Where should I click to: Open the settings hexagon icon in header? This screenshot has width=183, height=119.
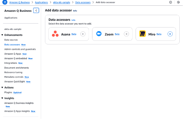tap(178, 2)
